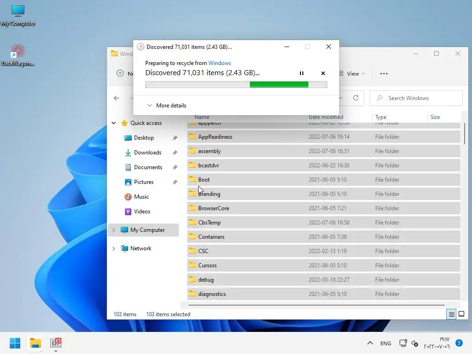Click the Branding folder icon

[192, 194]
